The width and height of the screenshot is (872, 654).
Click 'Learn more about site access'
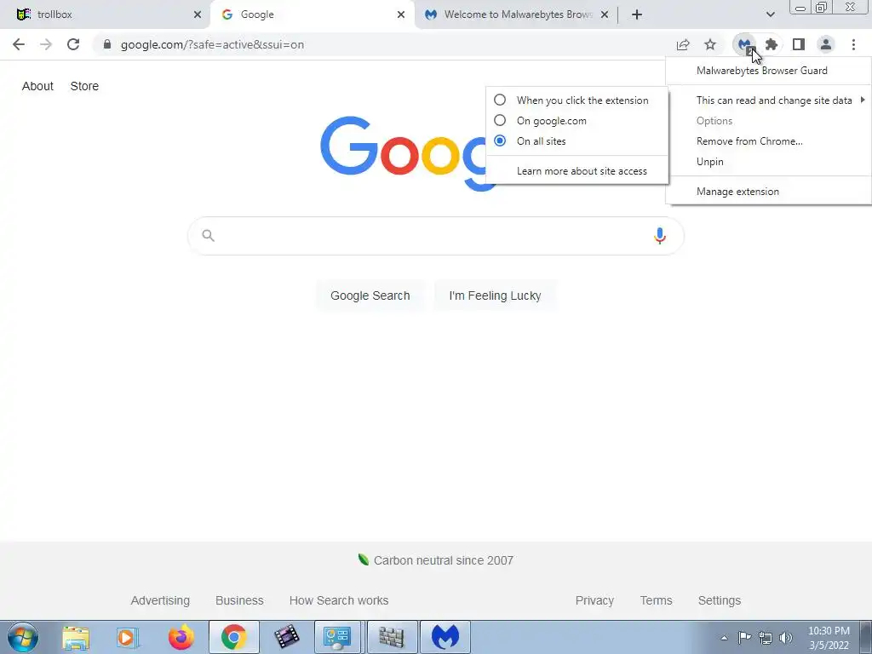[x=582, y=171]
